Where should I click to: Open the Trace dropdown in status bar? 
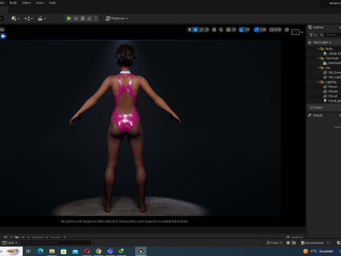pos(274,242)
